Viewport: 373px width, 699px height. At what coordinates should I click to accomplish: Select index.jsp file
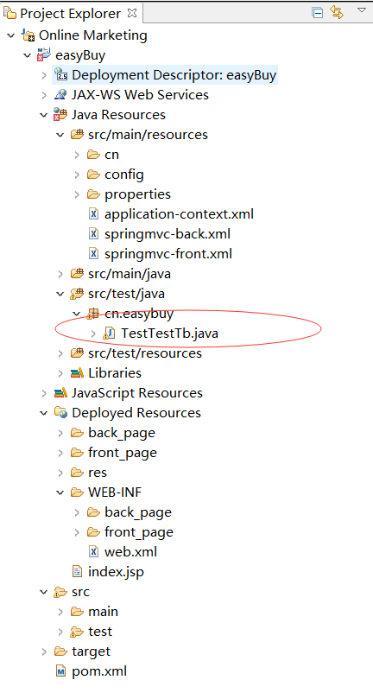(116, 572)
